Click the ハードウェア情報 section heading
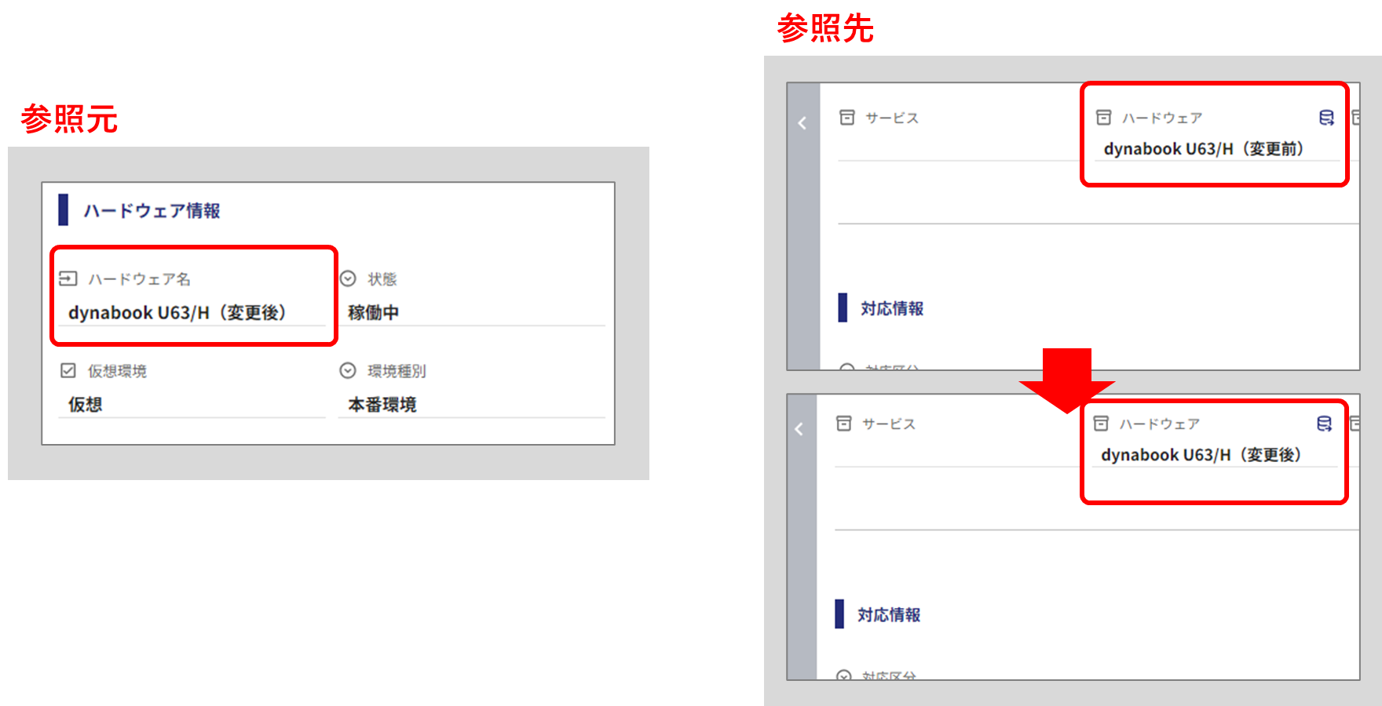The height and width of the screenshot is (706, 1382). pyautogui.click(x=152, y=210)
